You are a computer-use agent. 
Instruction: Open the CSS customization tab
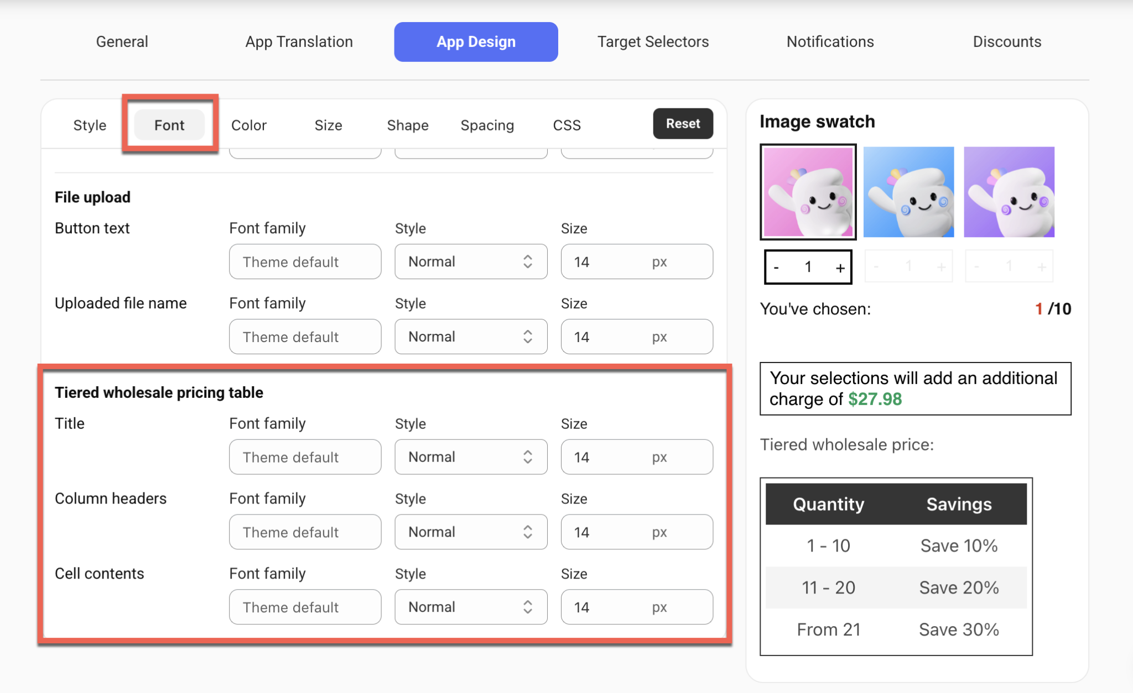click(x=566, y=125)
